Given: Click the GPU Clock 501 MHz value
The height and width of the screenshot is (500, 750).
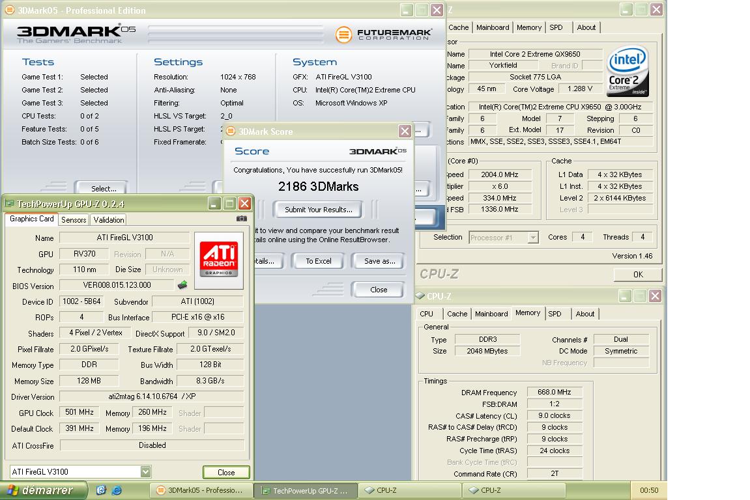Looking at the screenshot, I should (x=79, y=412).
